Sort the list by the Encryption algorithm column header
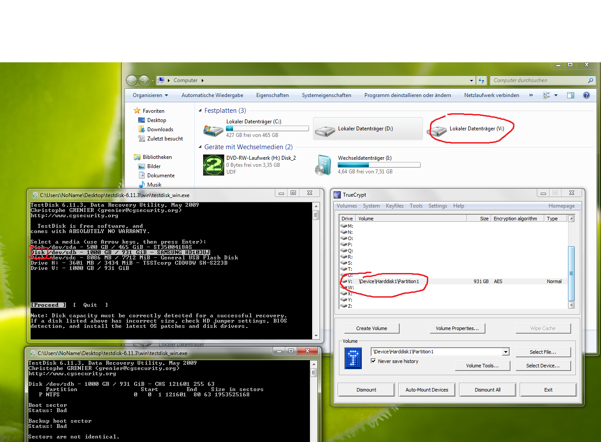The height and width of the screenshot is (442, 601). pos(517,219)
